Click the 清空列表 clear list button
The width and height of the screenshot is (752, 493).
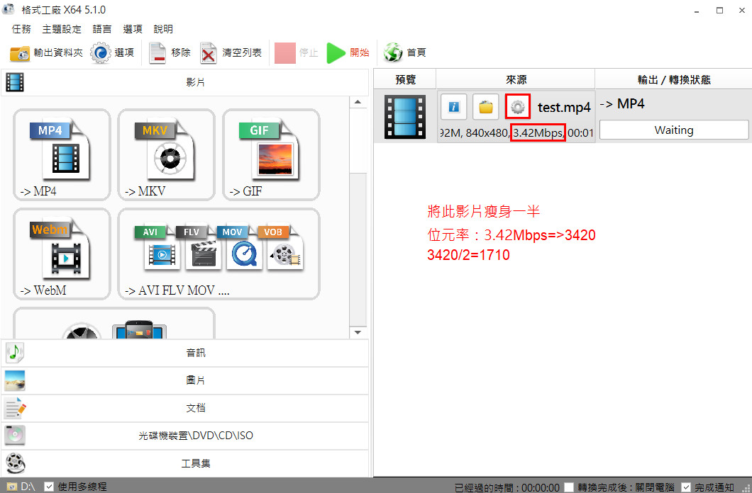pos(231,52)
